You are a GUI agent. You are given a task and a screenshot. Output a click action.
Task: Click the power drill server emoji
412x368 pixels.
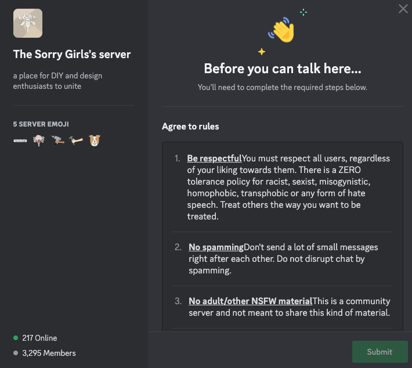[57, 140]
